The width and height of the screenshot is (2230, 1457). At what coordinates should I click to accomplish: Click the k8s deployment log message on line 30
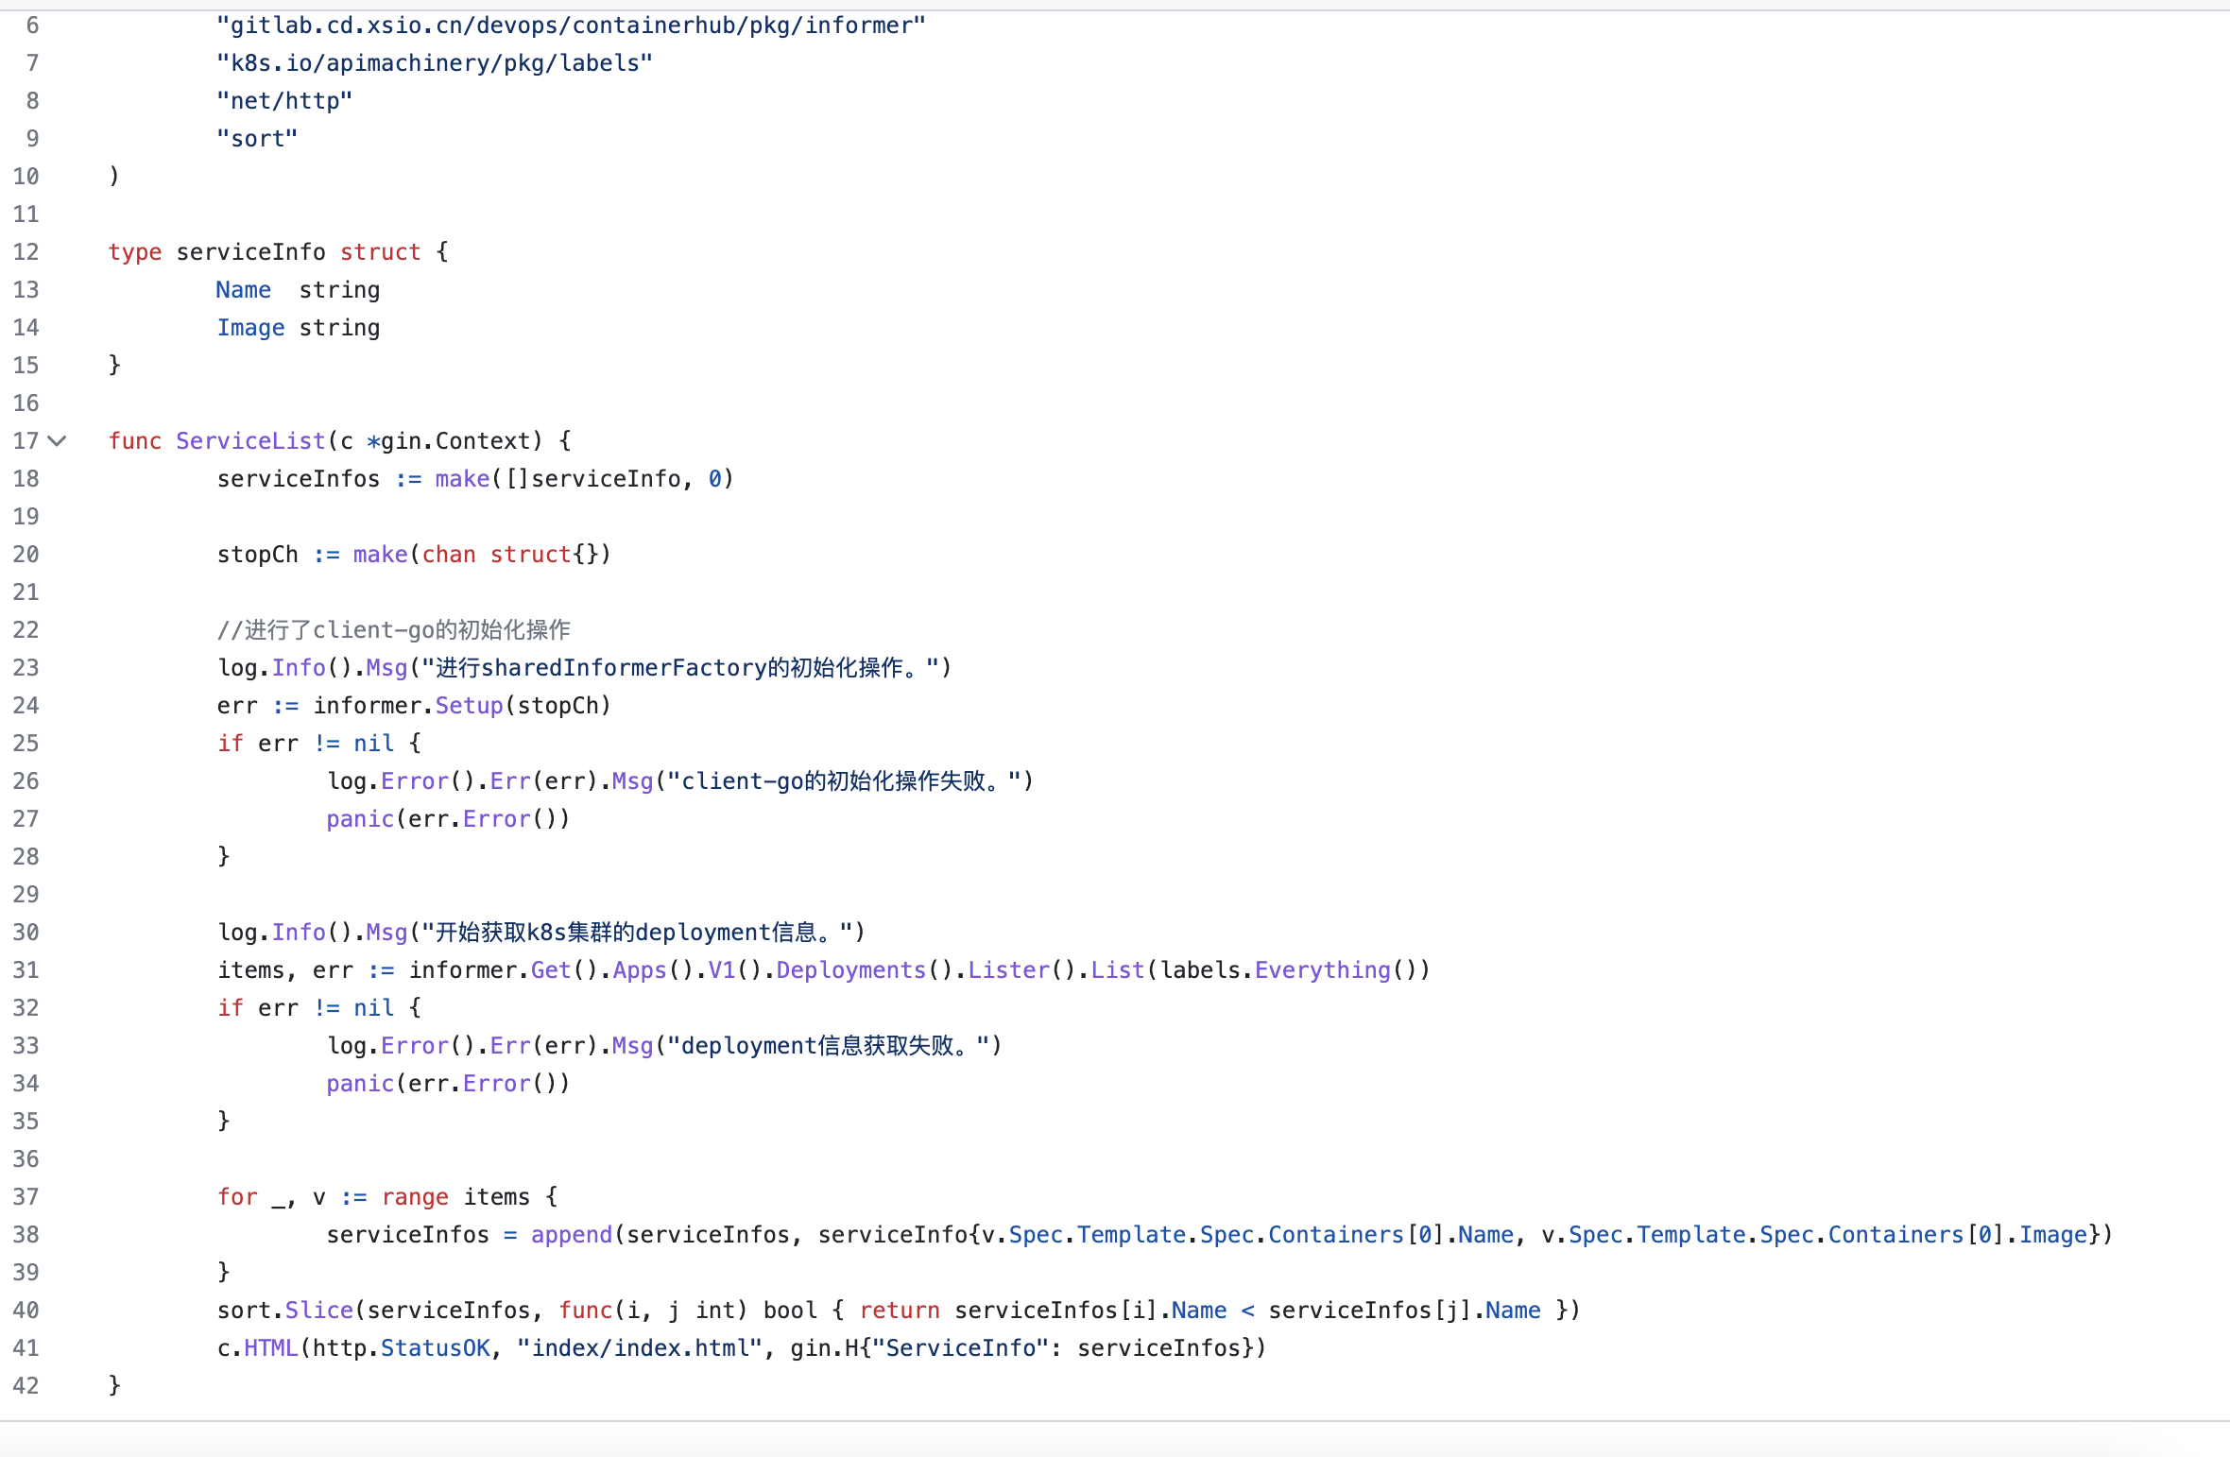click(x=637, y=933)
